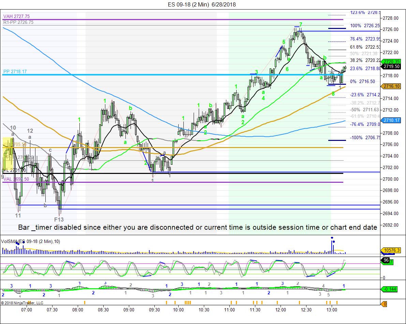Select the -23.6% Fibonacci extension label

[365, 95]
